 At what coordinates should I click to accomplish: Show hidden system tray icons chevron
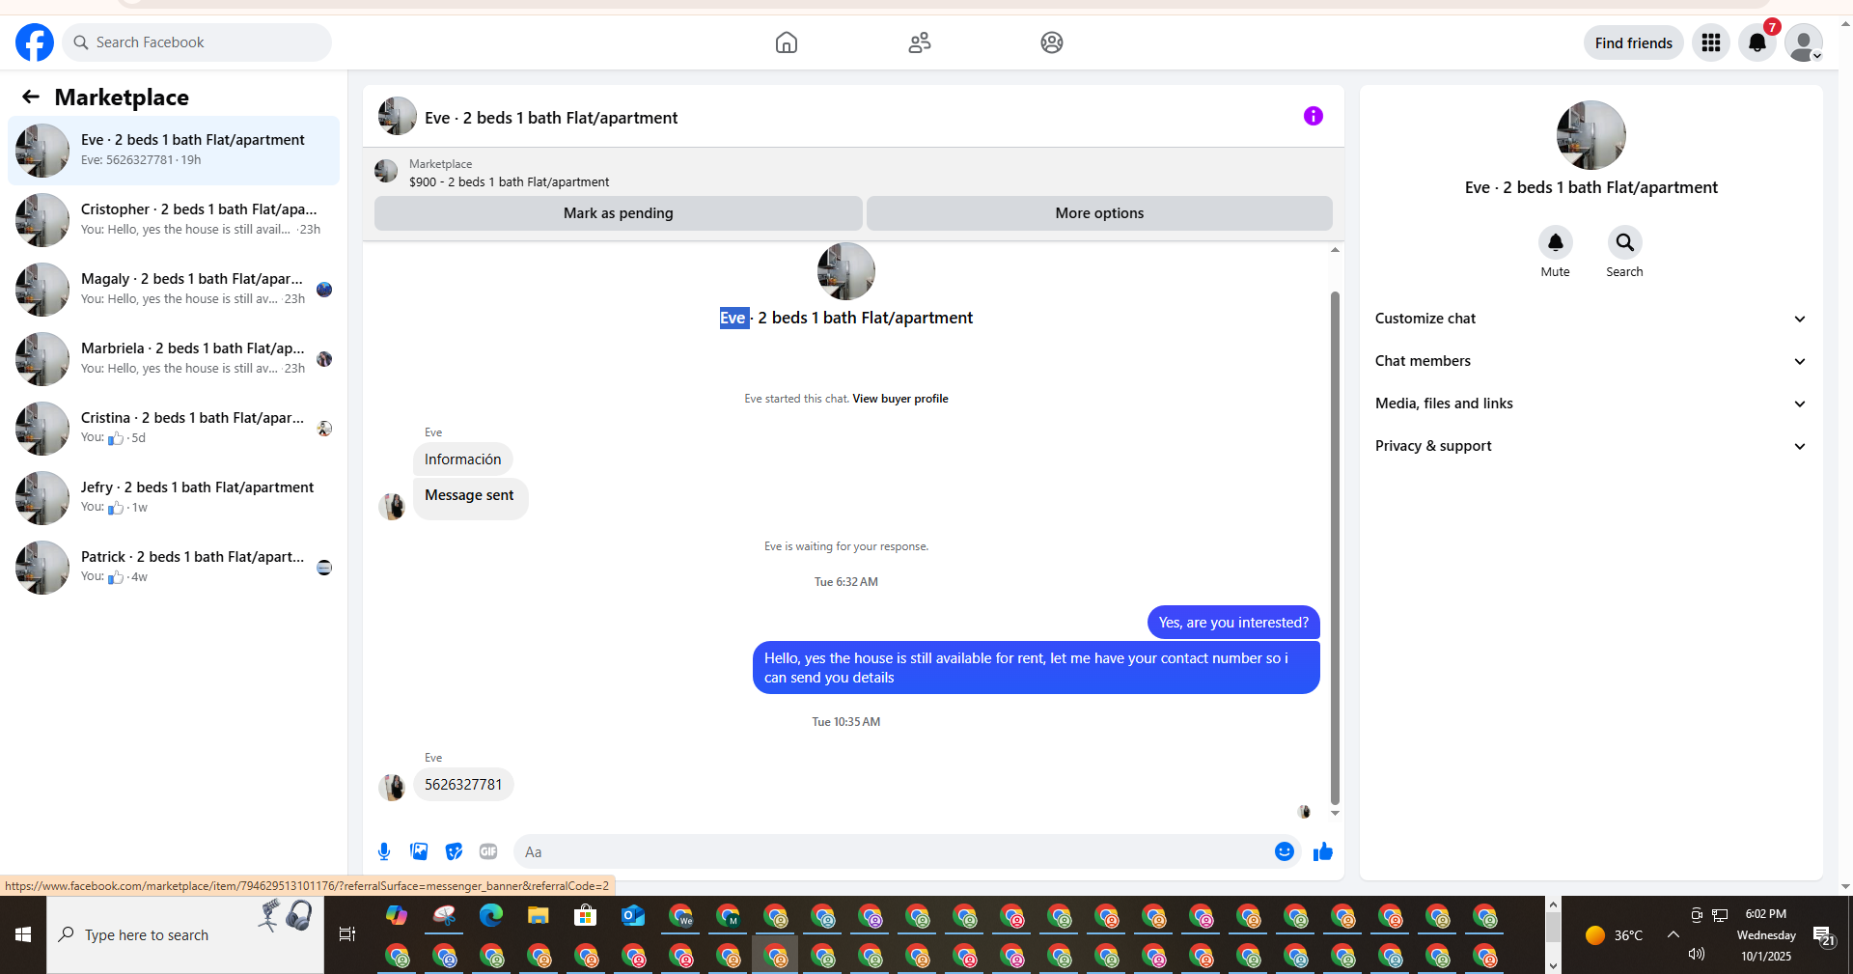point(1673,934)
